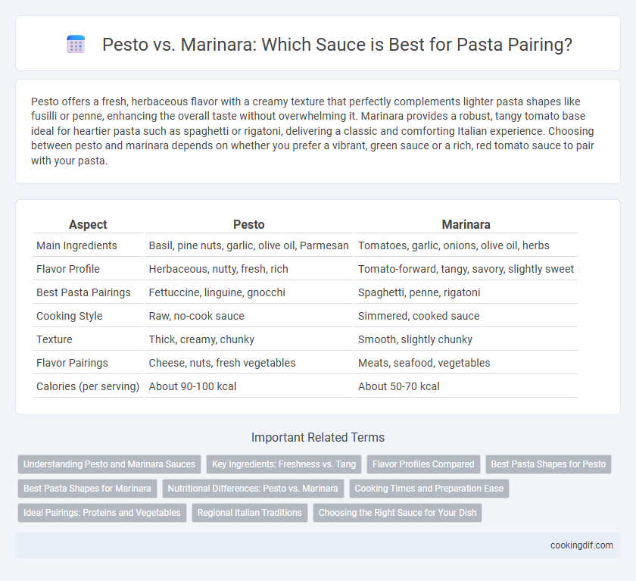Viewport: 636px width, 581px height.
Task: Open 'Key Ingredients: Freshness vs. Tang' tag
Action: point(284,464)
